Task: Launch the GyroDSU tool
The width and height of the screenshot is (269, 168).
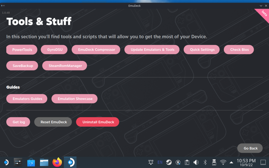Action: 54,50
